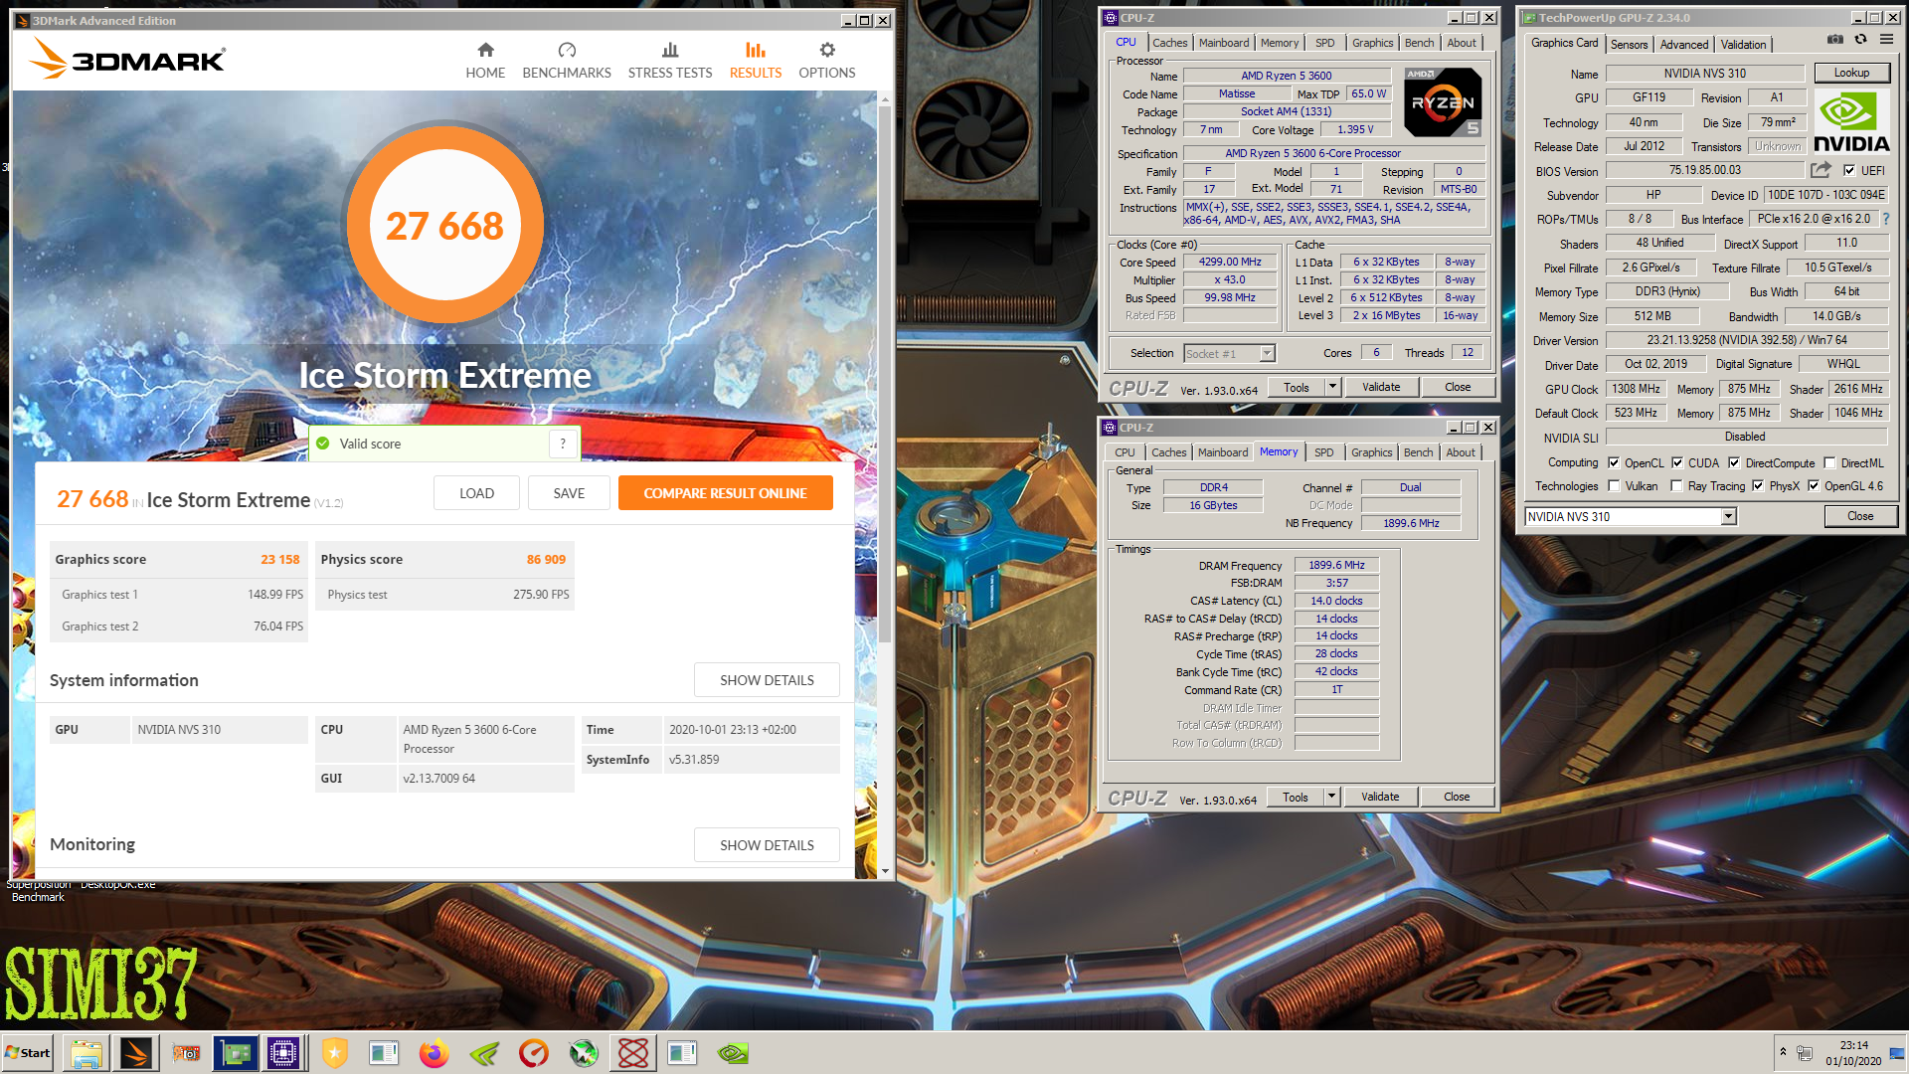Click the 3DMark scrollbar down arrow
The height and width of the screenshot is (1074, 1909).
[885, 871]
